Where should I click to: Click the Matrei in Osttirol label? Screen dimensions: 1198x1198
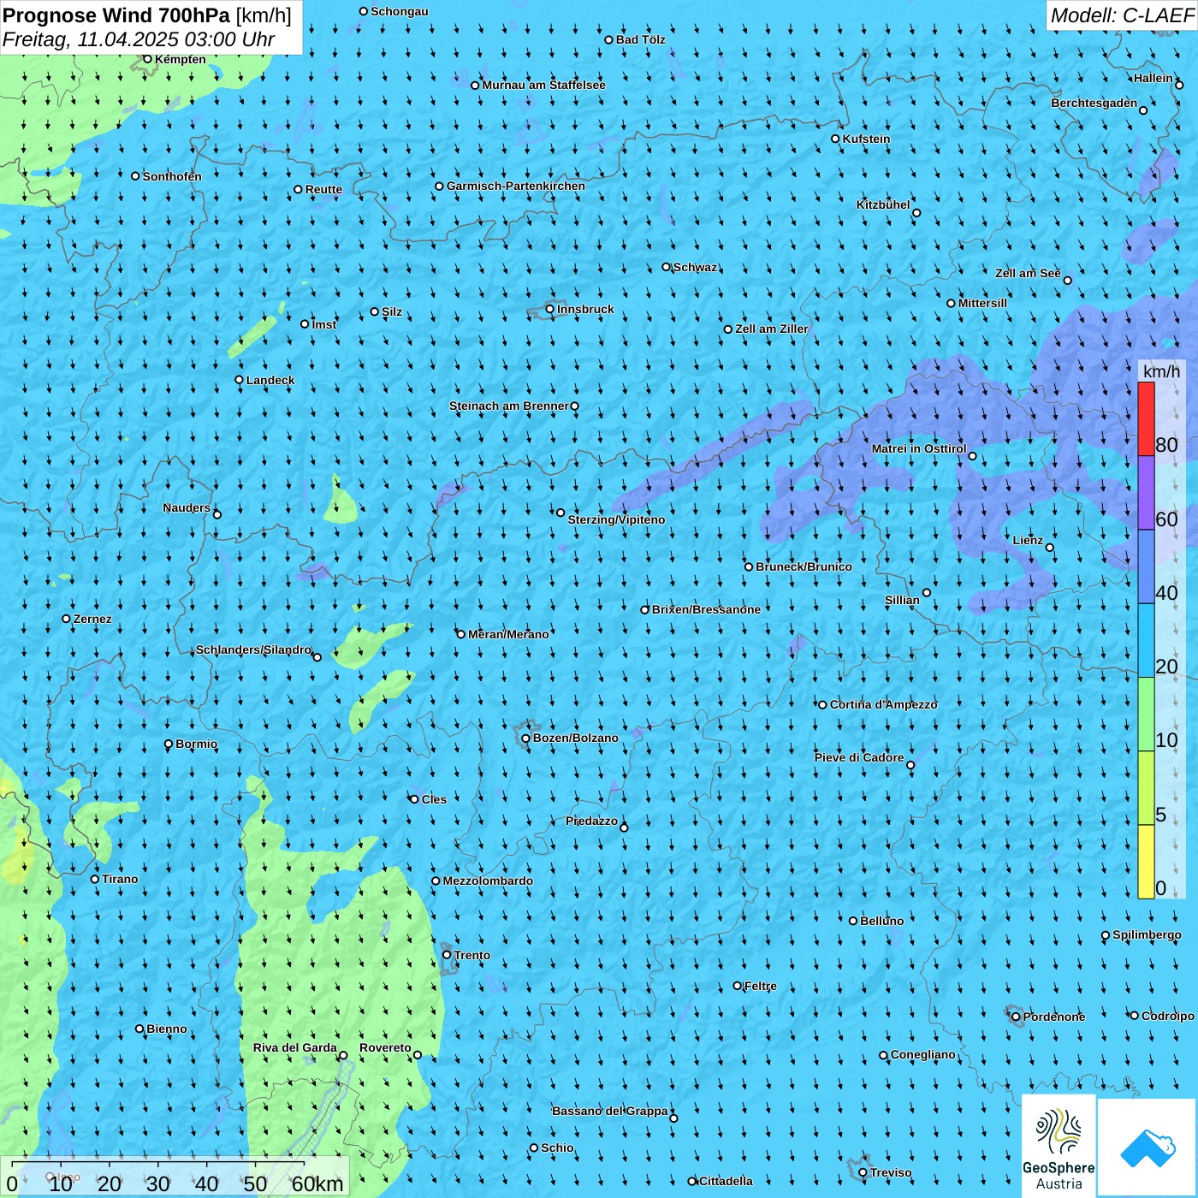pyautogui.click(x=918, y=448)
